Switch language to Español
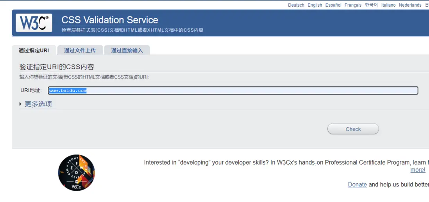The image size is (429, 202). (333, 5)
